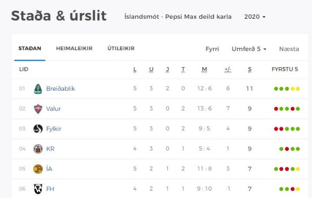Click the FH club crest icon
Screen dimensions: 312x198
click(x=38, y=189)
